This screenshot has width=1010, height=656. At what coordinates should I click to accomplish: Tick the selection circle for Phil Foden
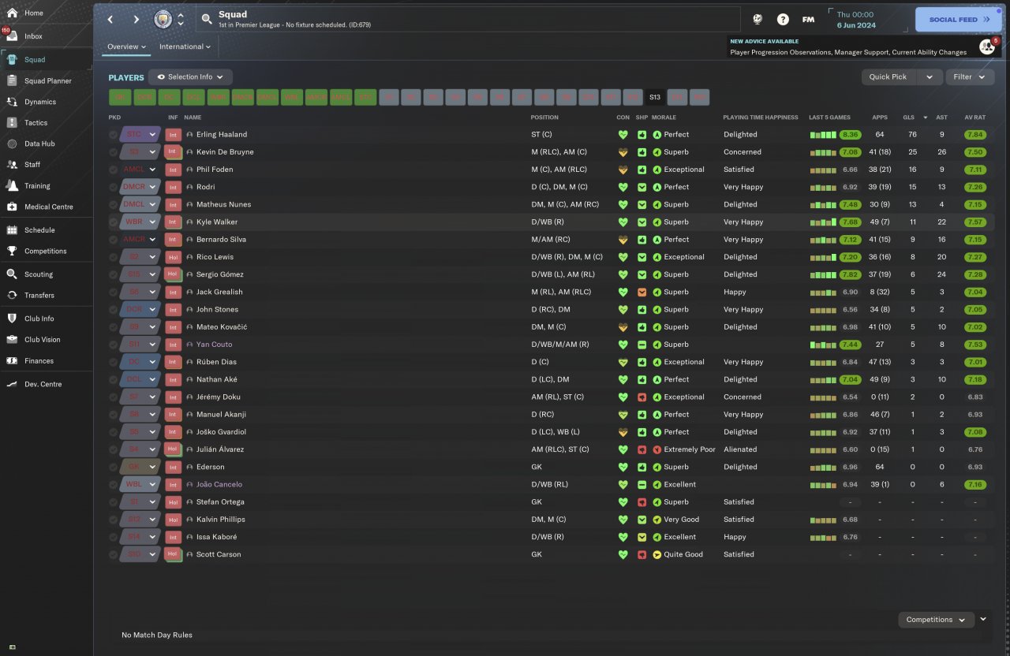[x=114, y=170]
